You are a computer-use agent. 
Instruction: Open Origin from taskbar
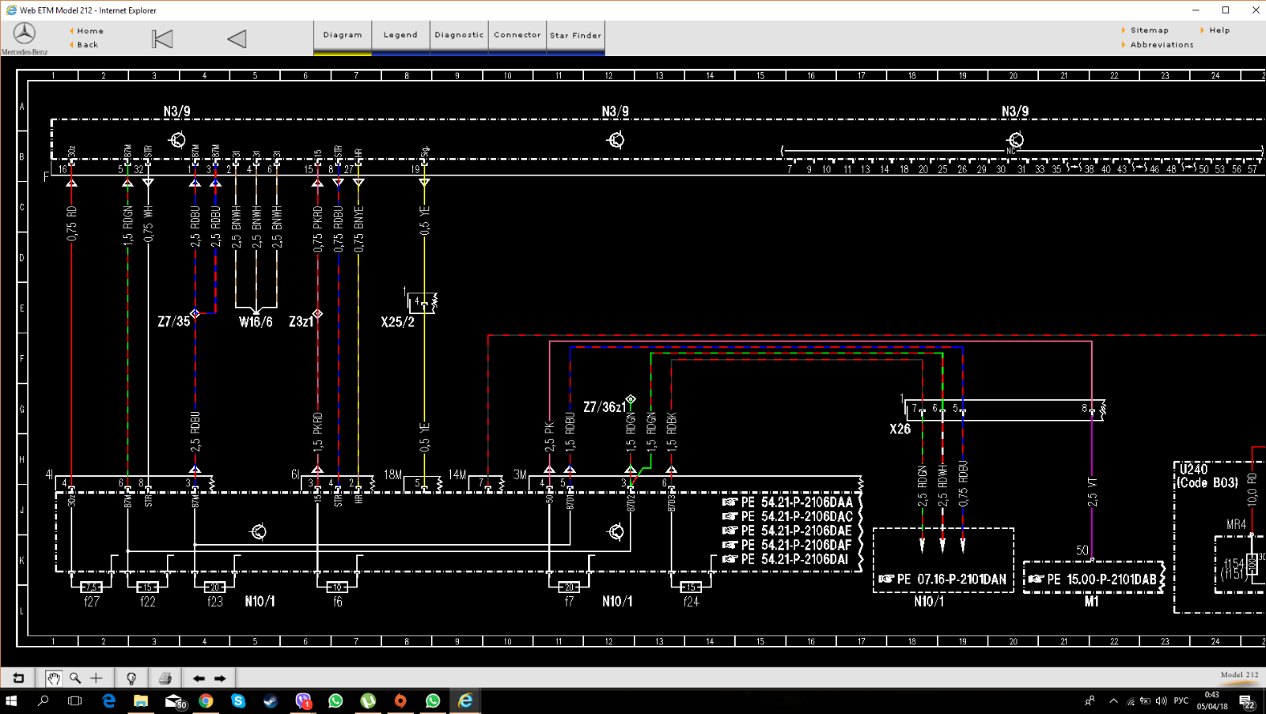point(400,701)
